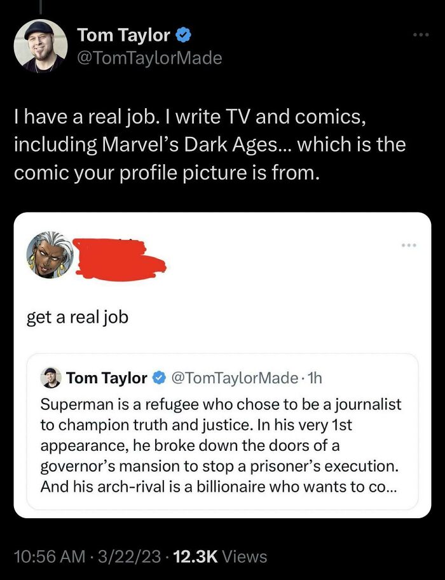Click the blue verified badge beside Tom Taylor
The height and width of the screenshot is (580, 445).
(x=183, y=36)
